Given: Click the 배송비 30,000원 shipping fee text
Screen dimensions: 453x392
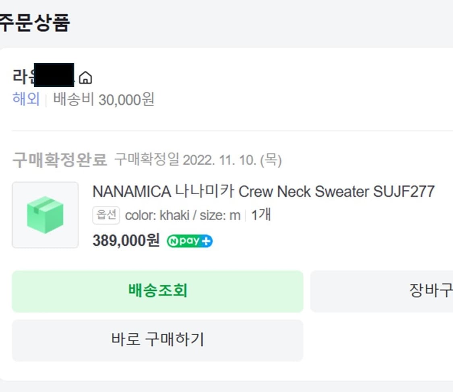Looking at the screenshot, I should pos(103,99).
